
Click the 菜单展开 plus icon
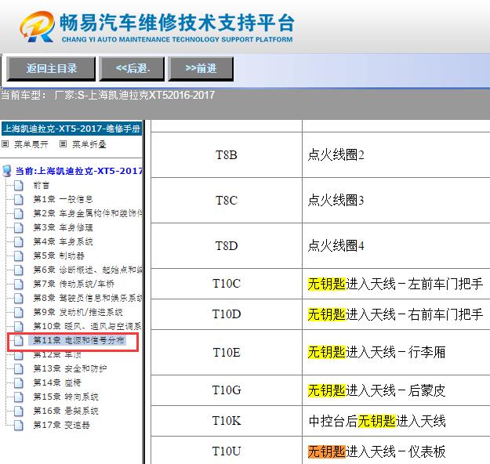(5, 144)
